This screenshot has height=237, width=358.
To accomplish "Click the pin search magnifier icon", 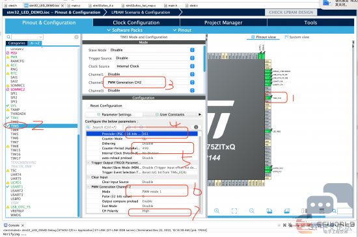I will (334, 211).
